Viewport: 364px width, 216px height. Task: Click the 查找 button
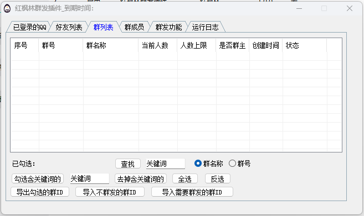coord(127,164)
